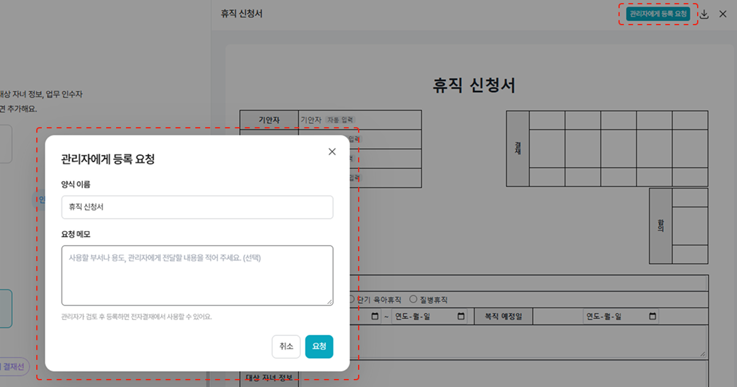Image resolution: width=737 pixels, height=387 pixels.
Task: Click the 합의 cell in the document
Action: point(661,226)
